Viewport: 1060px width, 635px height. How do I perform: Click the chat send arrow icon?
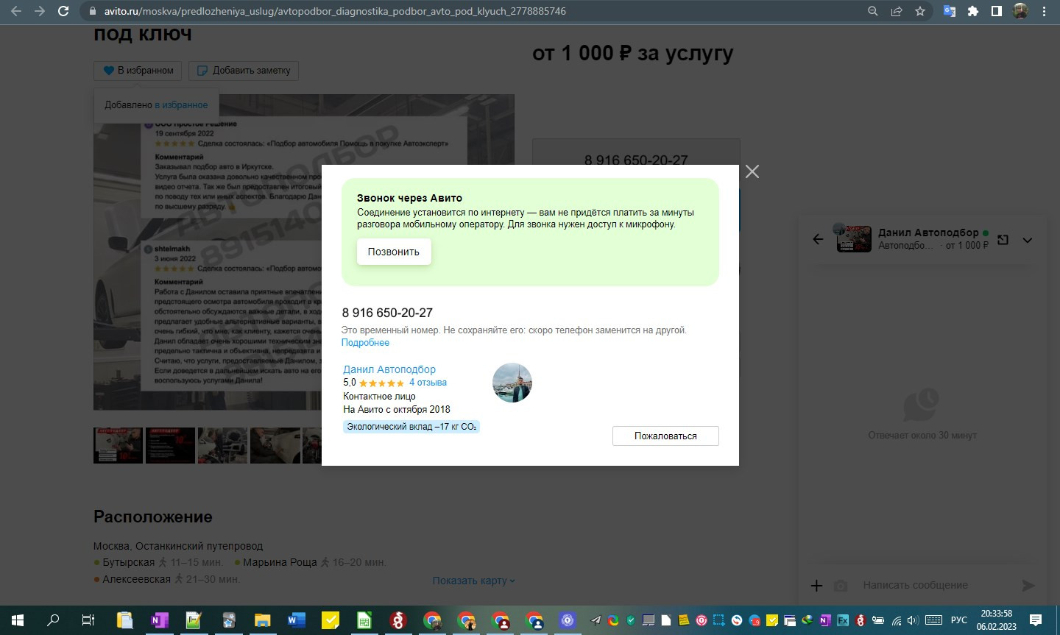click(1028, 586)
